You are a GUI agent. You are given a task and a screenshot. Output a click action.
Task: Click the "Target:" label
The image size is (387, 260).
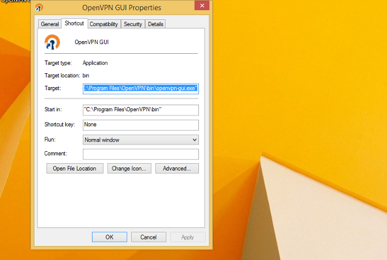click(53, 88)
